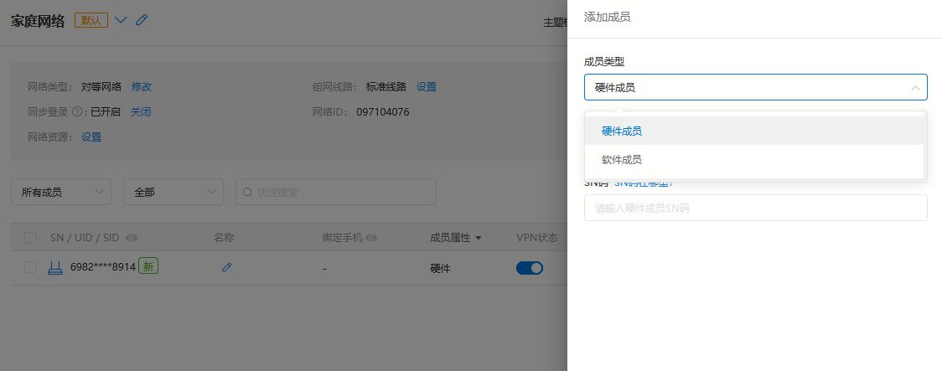Toggle the eye icon beside 绑定手机 header

[x=371, y=238]
